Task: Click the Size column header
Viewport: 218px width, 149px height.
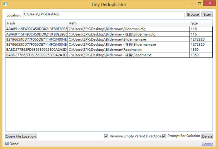Action: click(x=201, y=23)
